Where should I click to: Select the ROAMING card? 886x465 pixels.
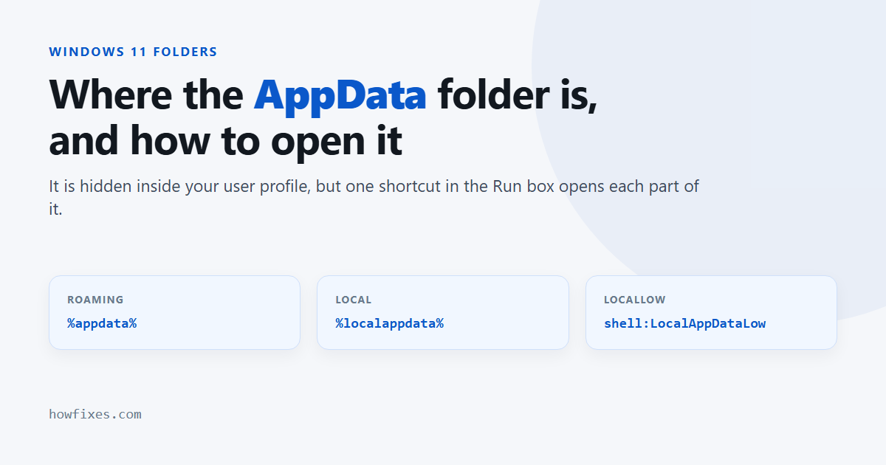(x=174, y=312)
